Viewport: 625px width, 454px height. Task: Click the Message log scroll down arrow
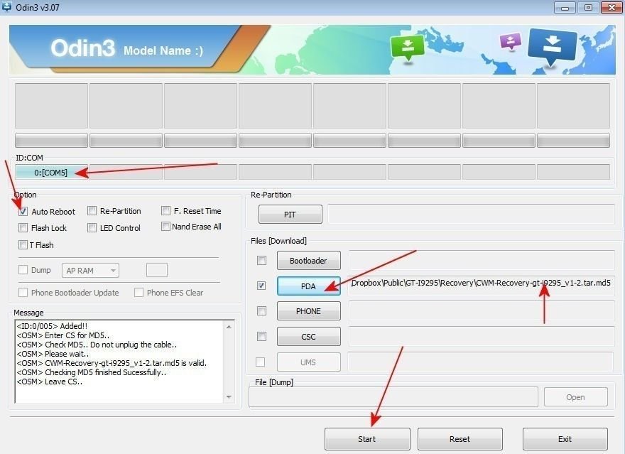(229, 396)
